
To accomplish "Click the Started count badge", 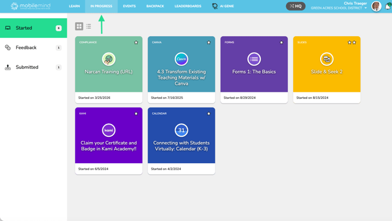I will (x=59, y=28).
